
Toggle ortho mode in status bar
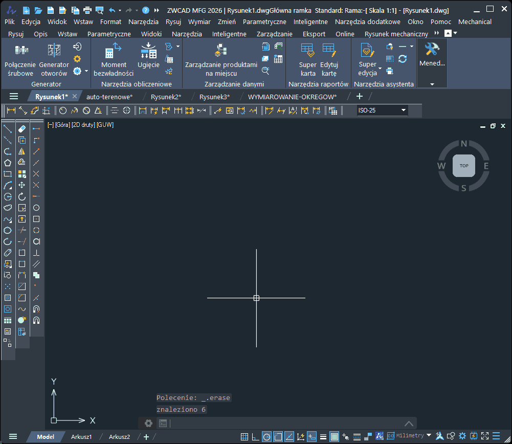tap(255, 436)
